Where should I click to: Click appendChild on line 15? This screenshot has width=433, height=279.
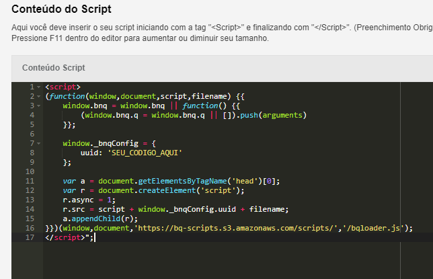[x=96, y=218]
